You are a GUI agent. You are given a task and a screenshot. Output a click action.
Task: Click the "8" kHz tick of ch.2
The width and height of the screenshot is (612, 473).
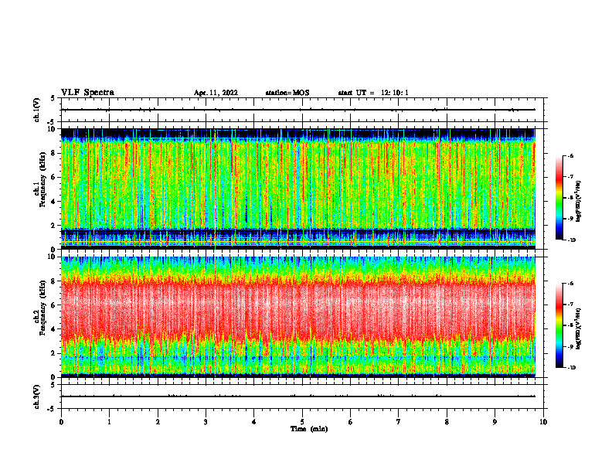click(54, 281)
